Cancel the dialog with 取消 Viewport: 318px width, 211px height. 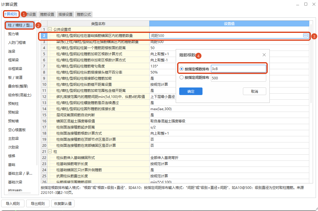(255, 91)
